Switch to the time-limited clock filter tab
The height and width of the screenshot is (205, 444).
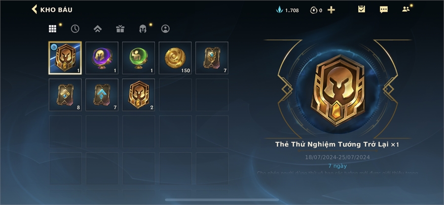(75, 29)
